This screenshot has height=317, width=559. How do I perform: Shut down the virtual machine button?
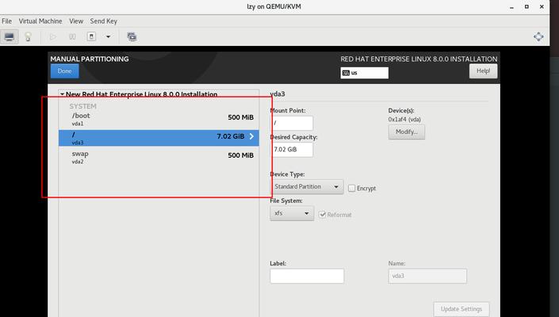92,36
